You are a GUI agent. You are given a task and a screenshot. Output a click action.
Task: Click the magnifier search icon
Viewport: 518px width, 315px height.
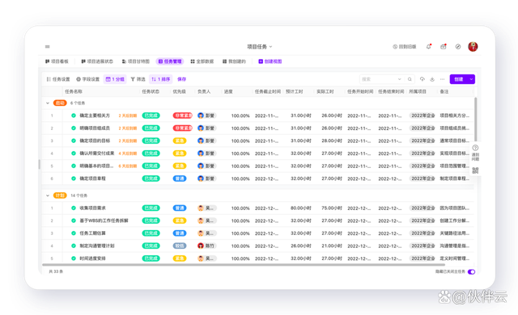click(410, 79)
